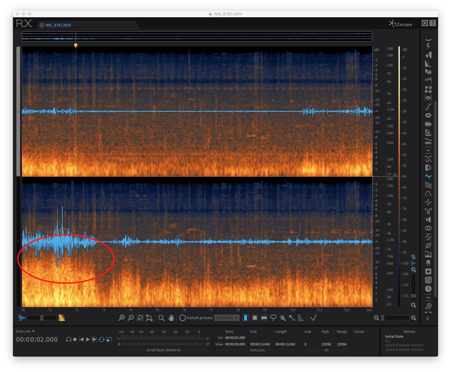
Task: Expand the upper module list chevron
Action: pos(428,150)
